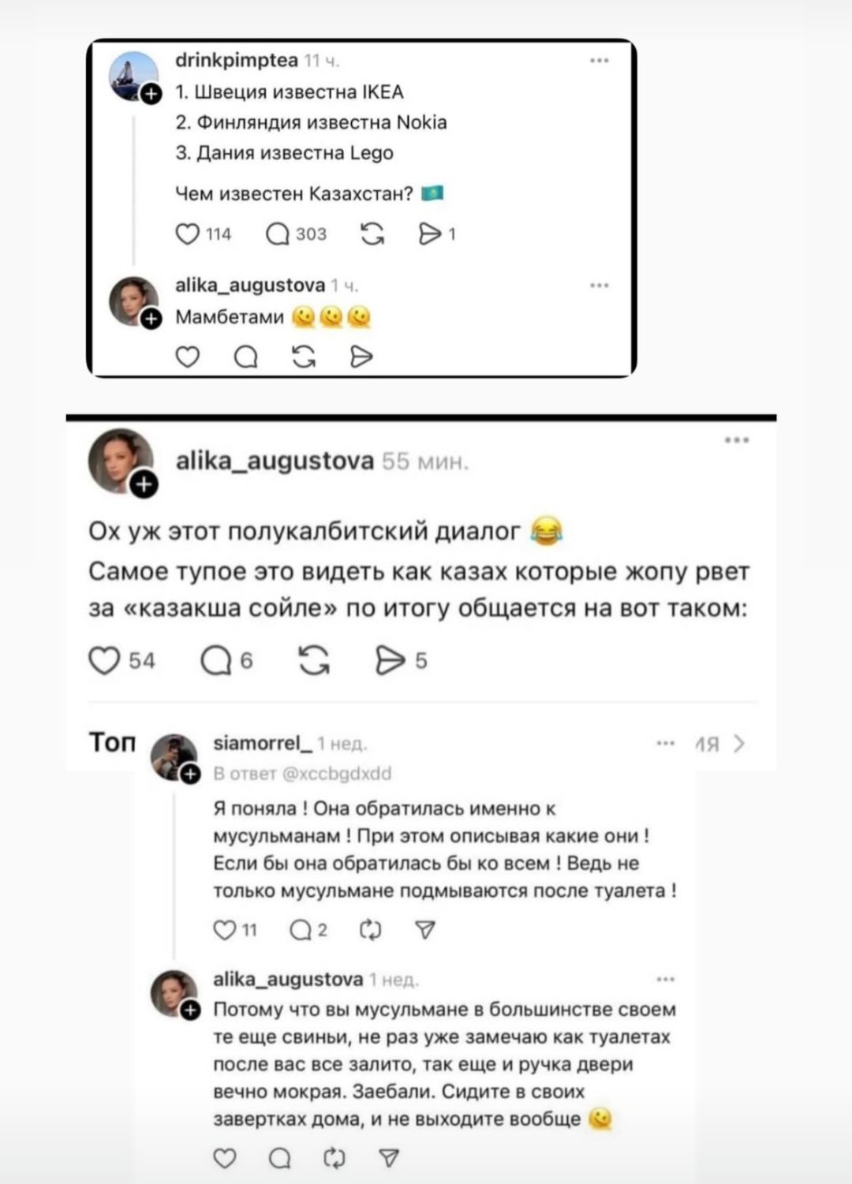
Task: Like the siamorrel_ reply with 11 likes
Action: (225, 930)
